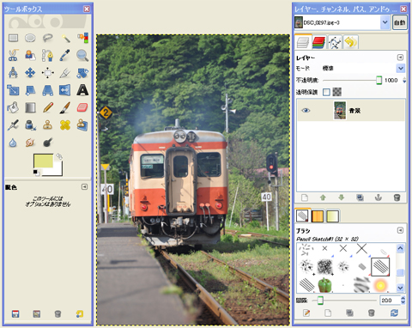Select the Flip tool

(x=65, y=90)
